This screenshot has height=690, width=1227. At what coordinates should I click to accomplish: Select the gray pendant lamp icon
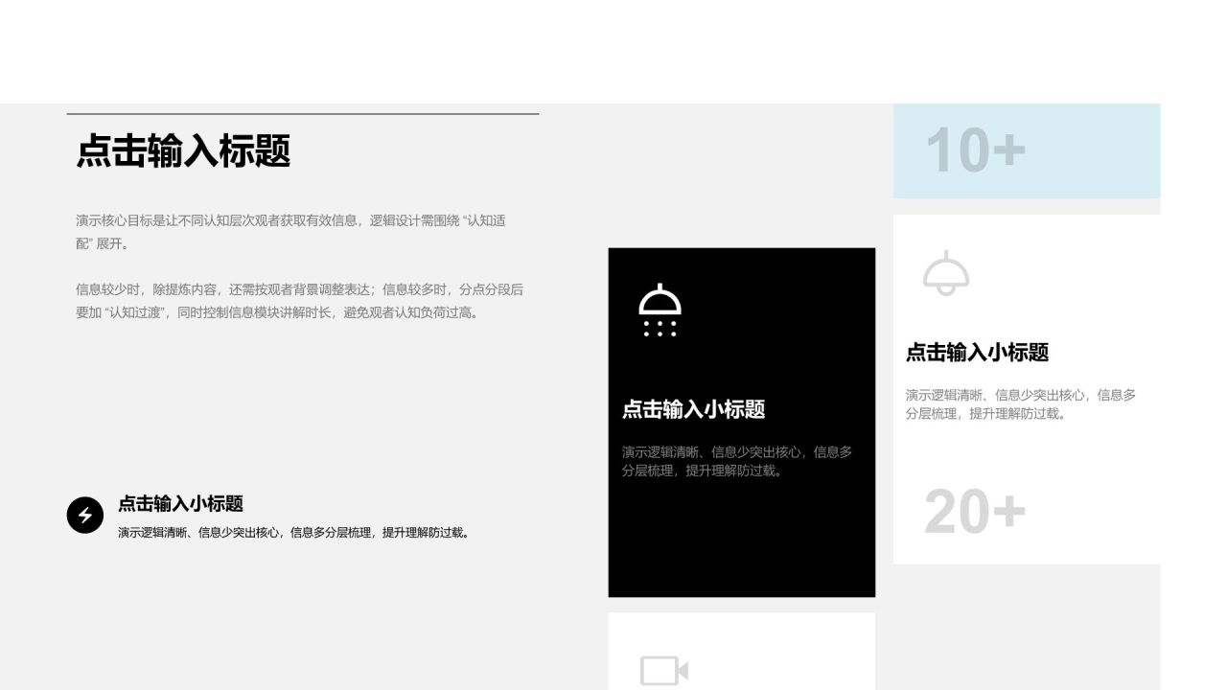[946, 274]
